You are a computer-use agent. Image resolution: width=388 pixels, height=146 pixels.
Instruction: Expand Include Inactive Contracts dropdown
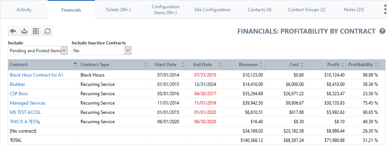pos(101,50)
